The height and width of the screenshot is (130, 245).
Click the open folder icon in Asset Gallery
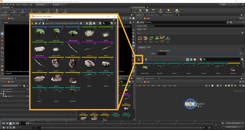[x=36, y=23]
